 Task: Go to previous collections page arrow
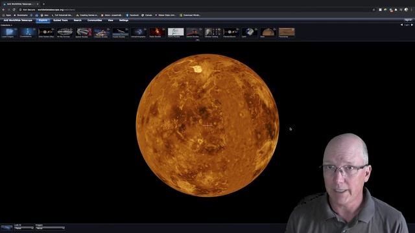[401, 25]
